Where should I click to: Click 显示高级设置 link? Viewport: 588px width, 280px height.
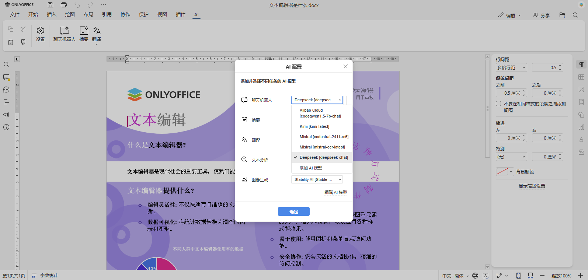tap(532, 186)
